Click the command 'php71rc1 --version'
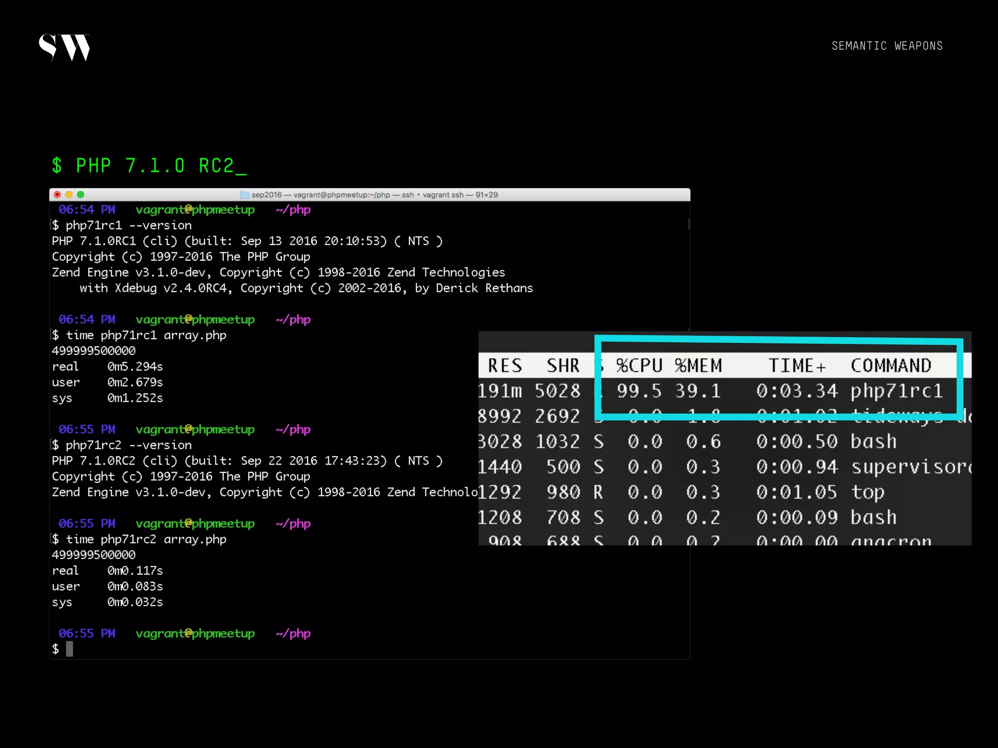Screen dimensions: 998x748 point(129,225)
